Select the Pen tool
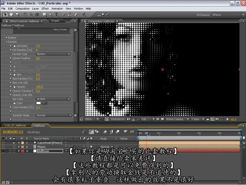246x185 pixels. [50, 14]
